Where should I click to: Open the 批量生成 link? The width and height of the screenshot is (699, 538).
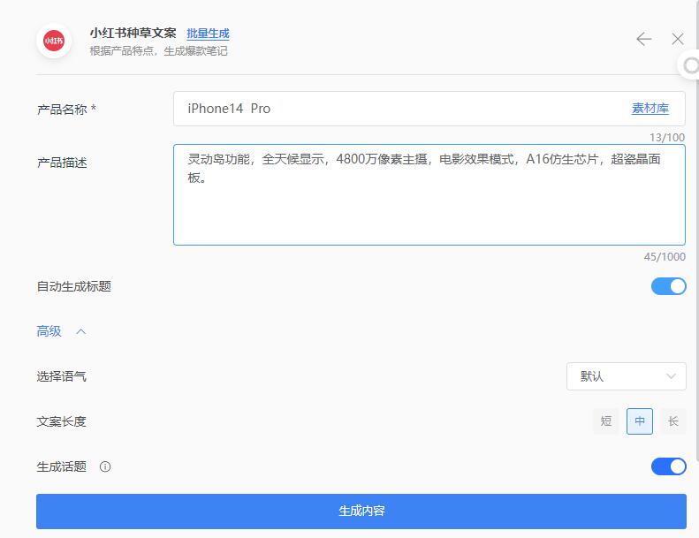coord(208,34)
